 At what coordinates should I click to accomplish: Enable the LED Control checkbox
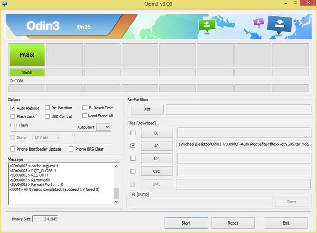click(x=48, y=116)
